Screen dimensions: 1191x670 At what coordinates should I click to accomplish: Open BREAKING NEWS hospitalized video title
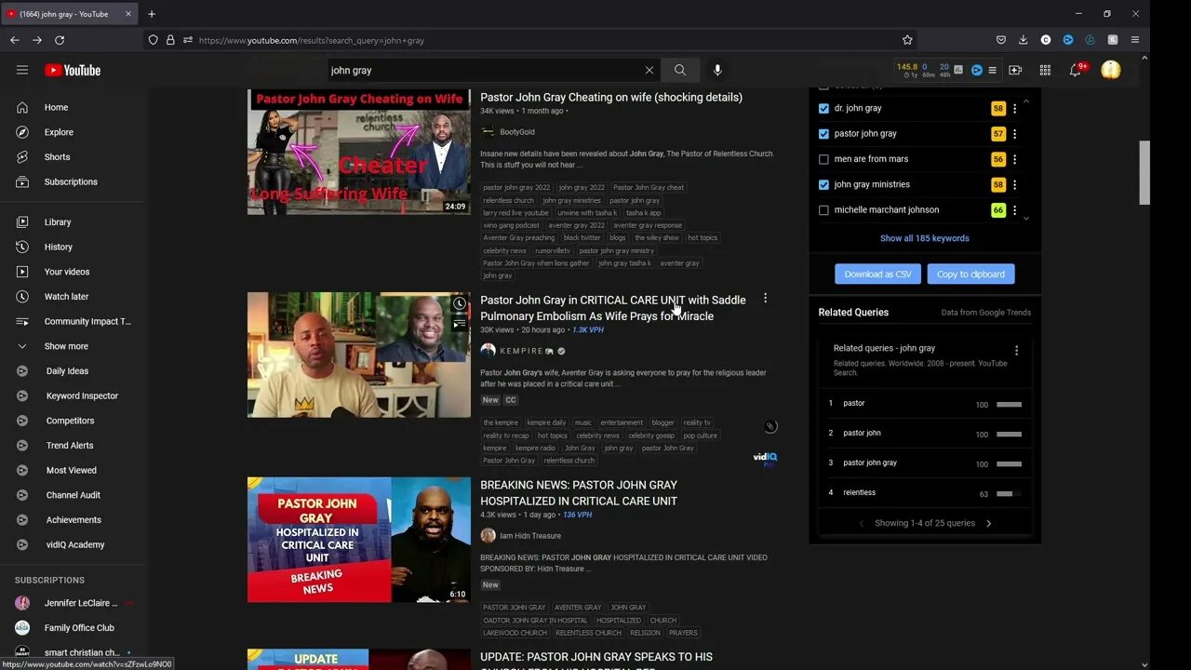tap(579, 492)
